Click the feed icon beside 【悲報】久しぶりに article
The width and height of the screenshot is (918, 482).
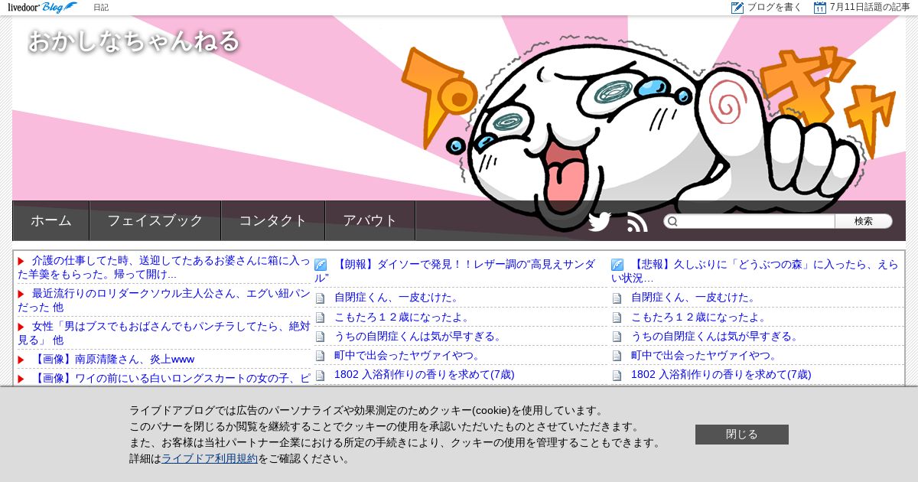pos(617,265)
